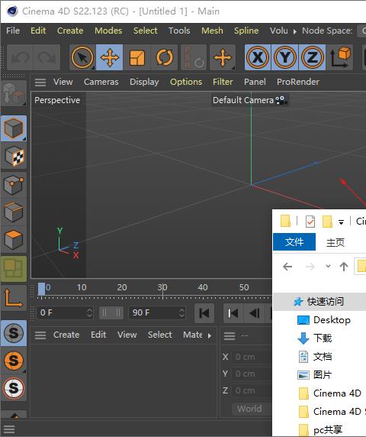This screenshot has height=437, width=366.
Task: Open the Tools menu
Action: (179, 31)
